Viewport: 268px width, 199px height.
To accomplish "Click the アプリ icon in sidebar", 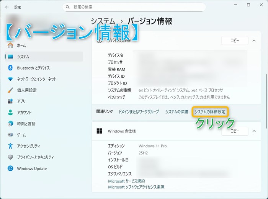I will point(10,101).
